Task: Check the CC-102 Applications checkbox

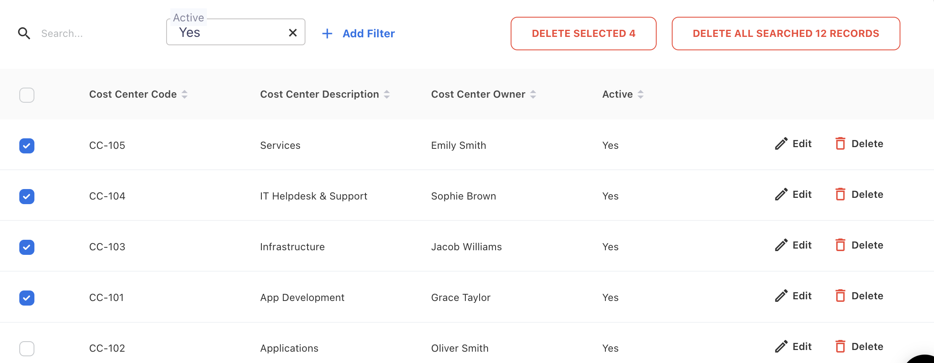Action: coord(27,348)
